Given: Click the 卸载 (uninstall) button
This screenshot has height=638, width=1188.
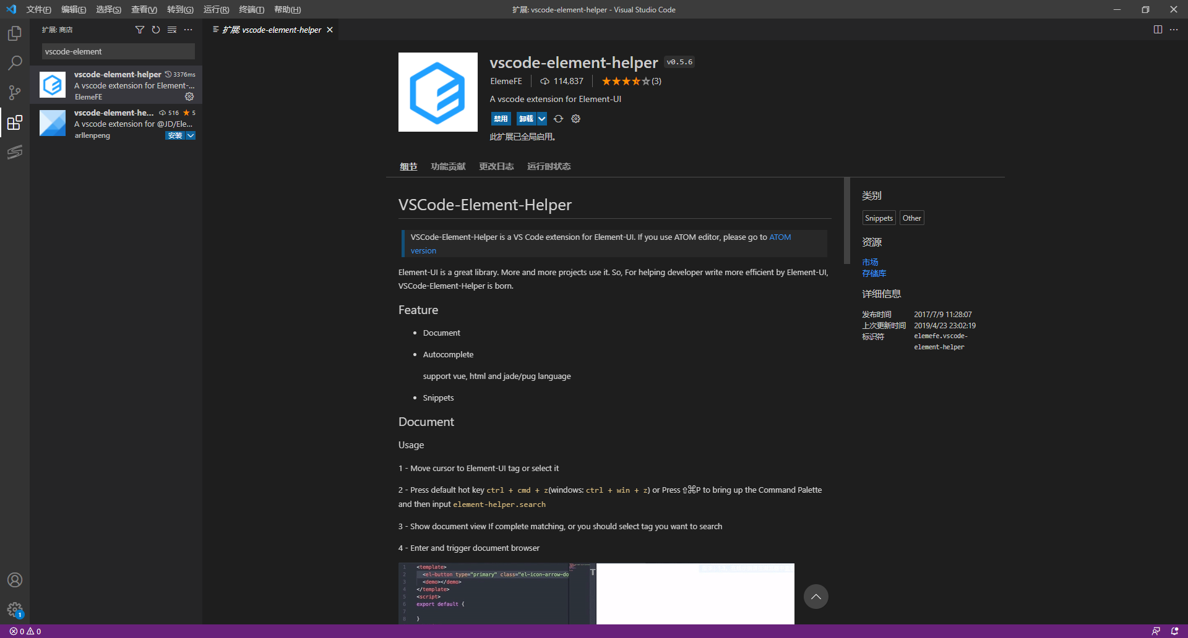Looking at the screenshot, I should [526, 119].
